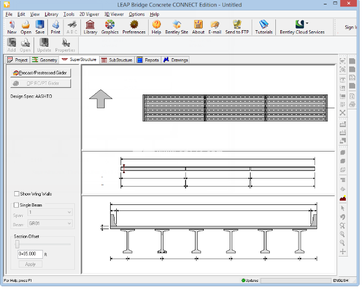Open the Edit menu
Image resolution: width=364 pixels, height=289 pixels.
click(x=21, y=14)
